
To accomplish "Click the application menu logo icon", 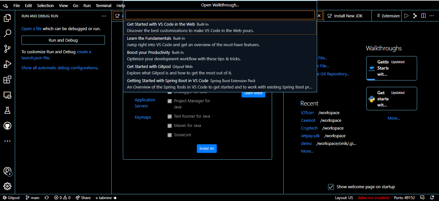I will click(x=5, y=5).
